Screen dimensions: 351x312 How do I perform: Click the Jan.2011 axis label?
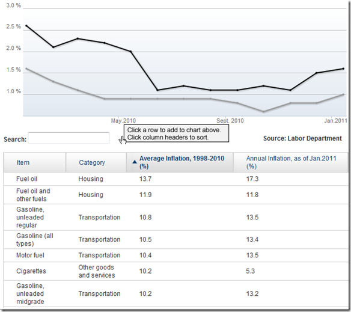335,121
